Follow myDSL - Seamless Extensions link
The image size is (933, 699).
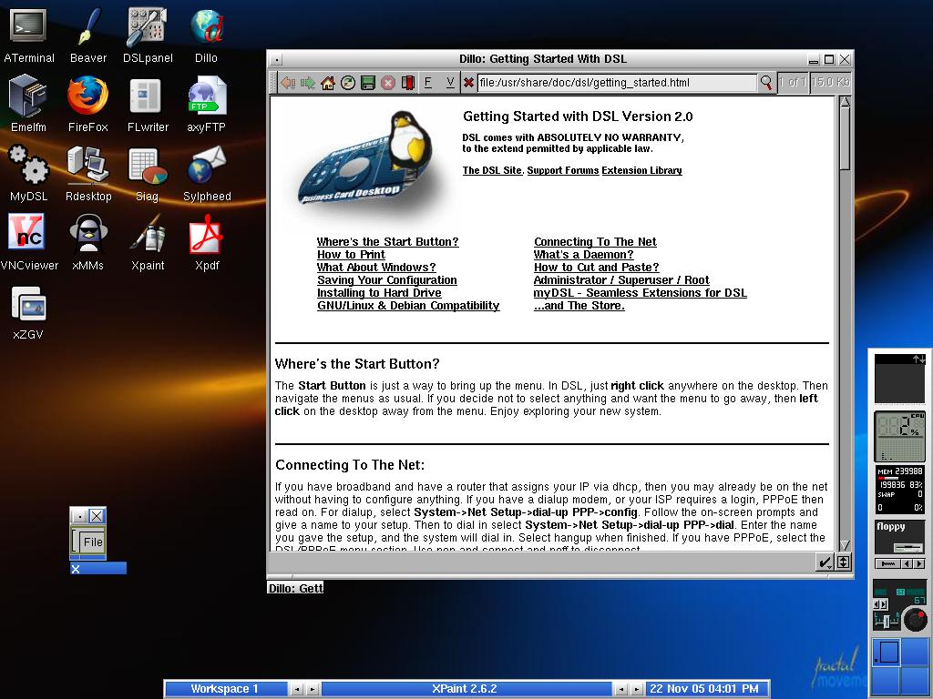point(640,292)
